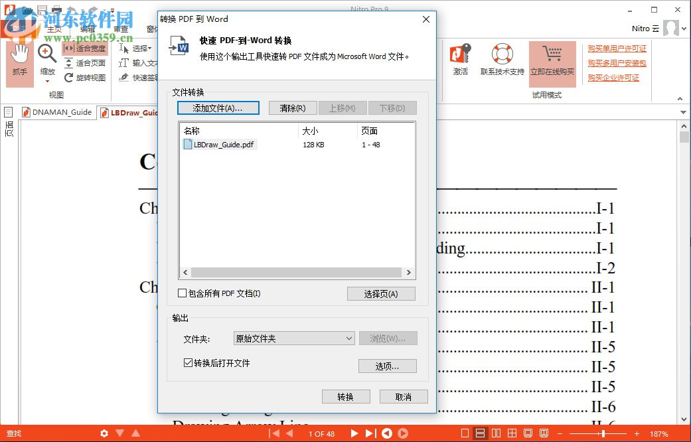Enable 包含所有 PDF 文档 checkbox
Viewport: 691px width, 442px height.
point(181,293)
